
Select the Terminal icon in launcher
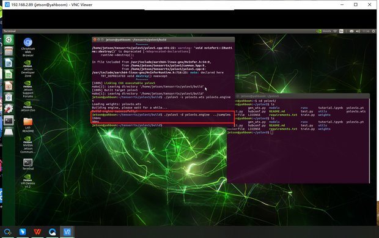click(x=9, y=120)
